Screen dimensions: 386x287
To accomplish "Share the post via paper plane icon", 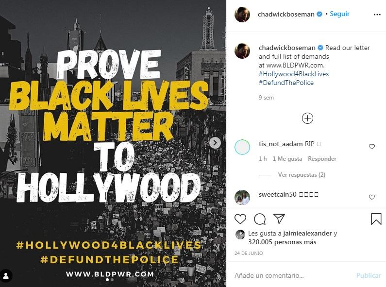I will 279,219.
